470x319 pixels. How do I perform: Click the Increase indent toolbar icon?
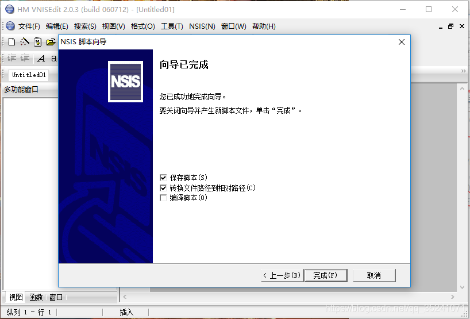(11, 58)
